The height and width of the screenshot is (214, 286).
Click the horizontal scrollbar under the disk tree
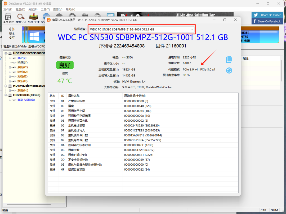[29, 205]
